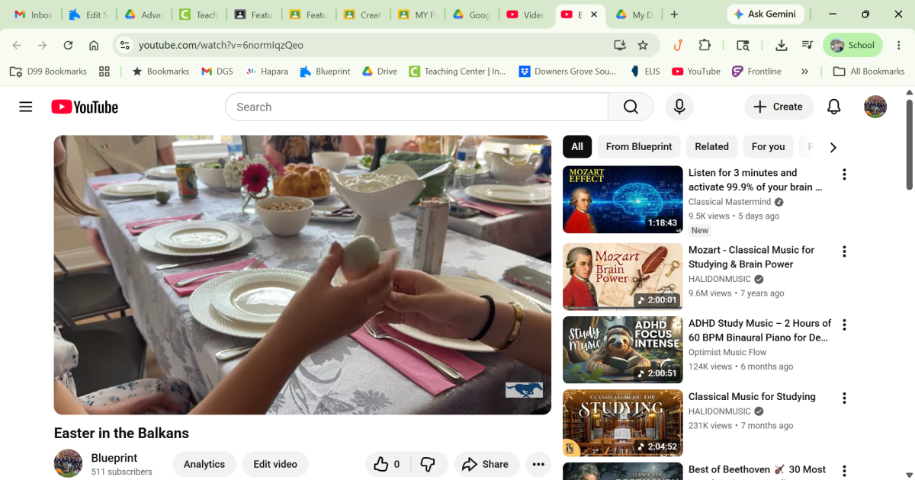Select the Related filter chip
The height and width of the screenshot is (480, 915).
point(711,146)
